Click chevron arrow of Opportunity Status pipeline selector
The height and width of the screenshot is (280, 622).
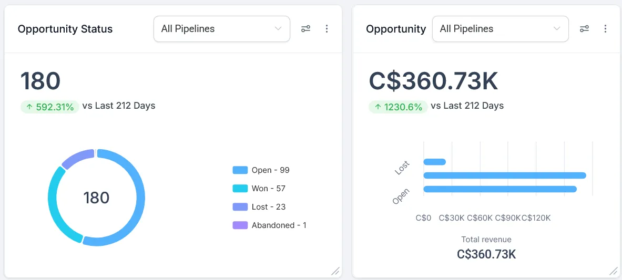[x=278, y=29]
